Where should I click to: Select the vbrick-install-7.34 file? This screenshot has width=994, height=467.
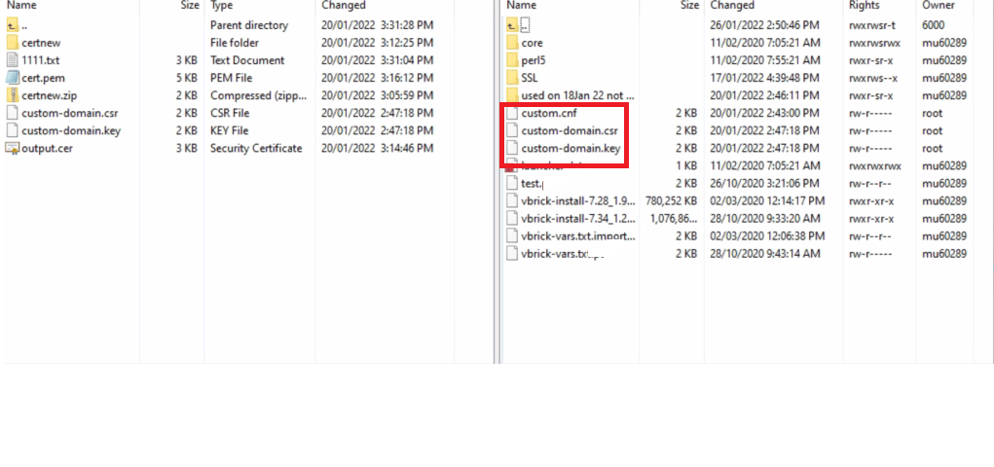pyautogui.click(x=575, y=218)
